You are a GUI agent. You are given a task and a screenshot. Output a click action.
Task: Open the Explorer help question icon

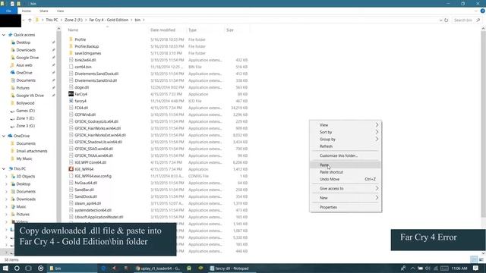[483, 11]
